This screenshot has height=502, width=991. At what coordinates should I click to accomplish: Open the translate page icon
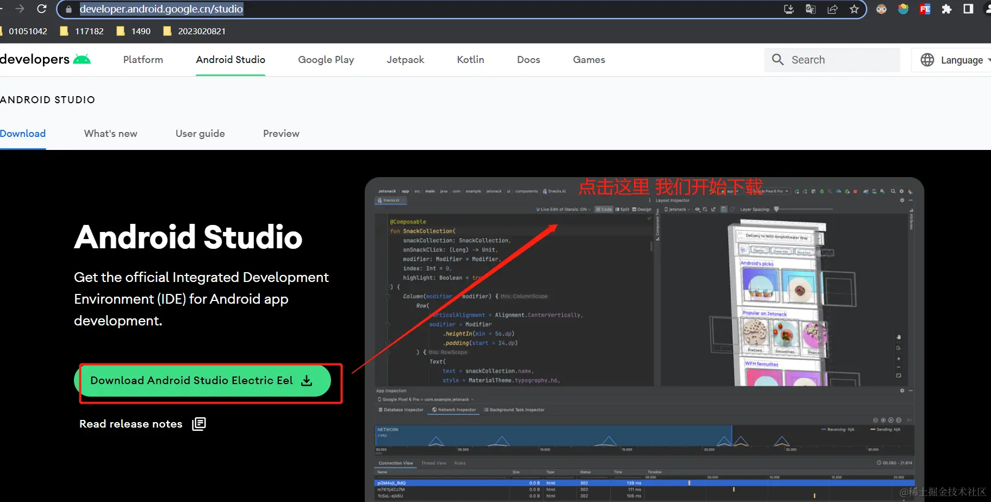click(811, 9)
